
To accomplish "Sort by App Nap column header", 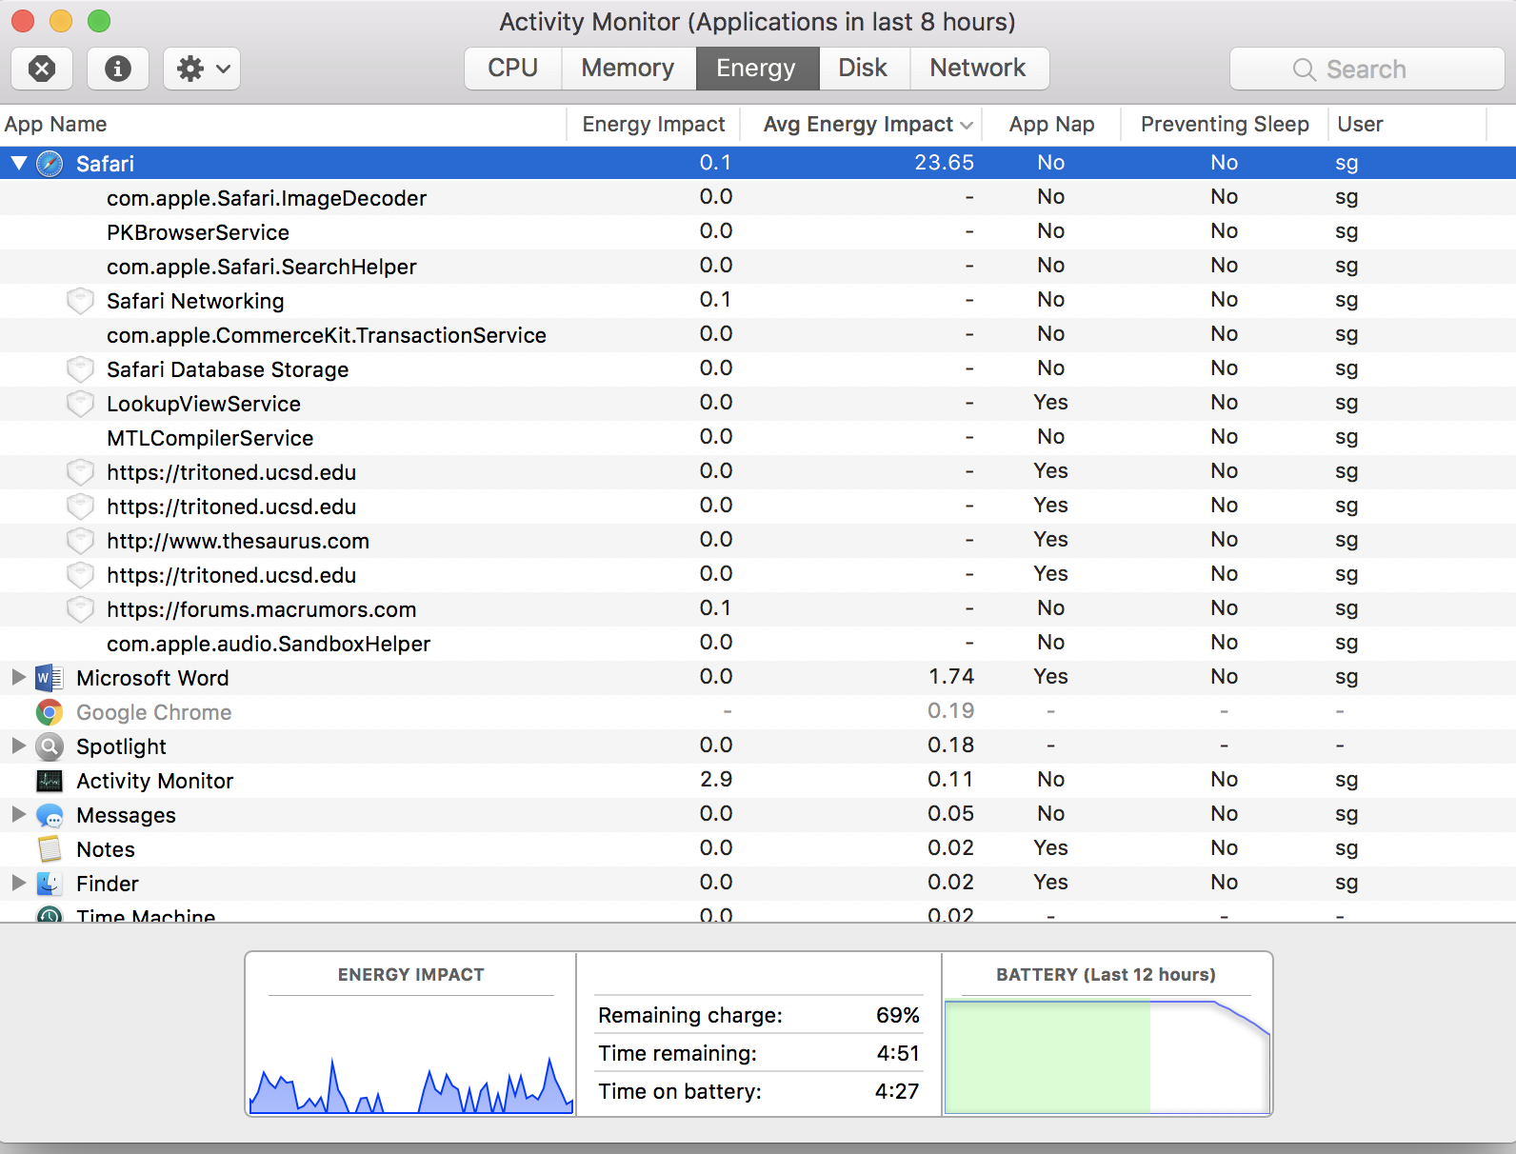I will pyautogui.click(x=1051, y=125).
